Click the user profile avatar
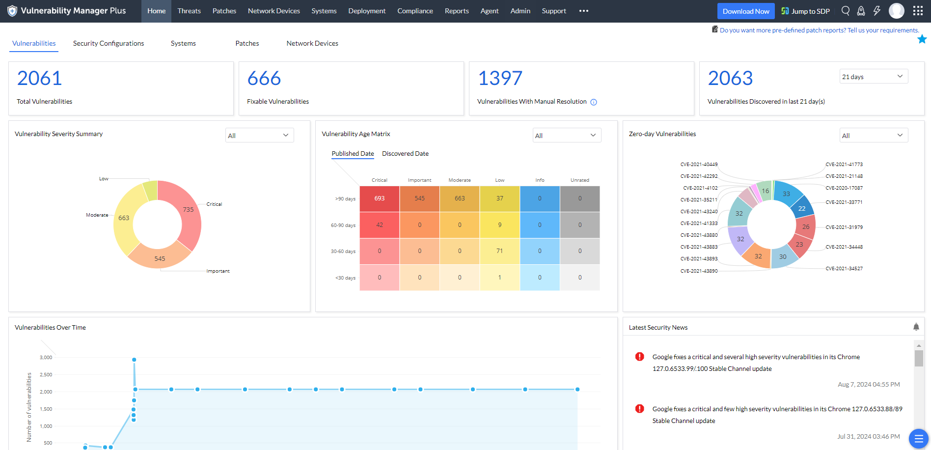 tap(897, 10)
